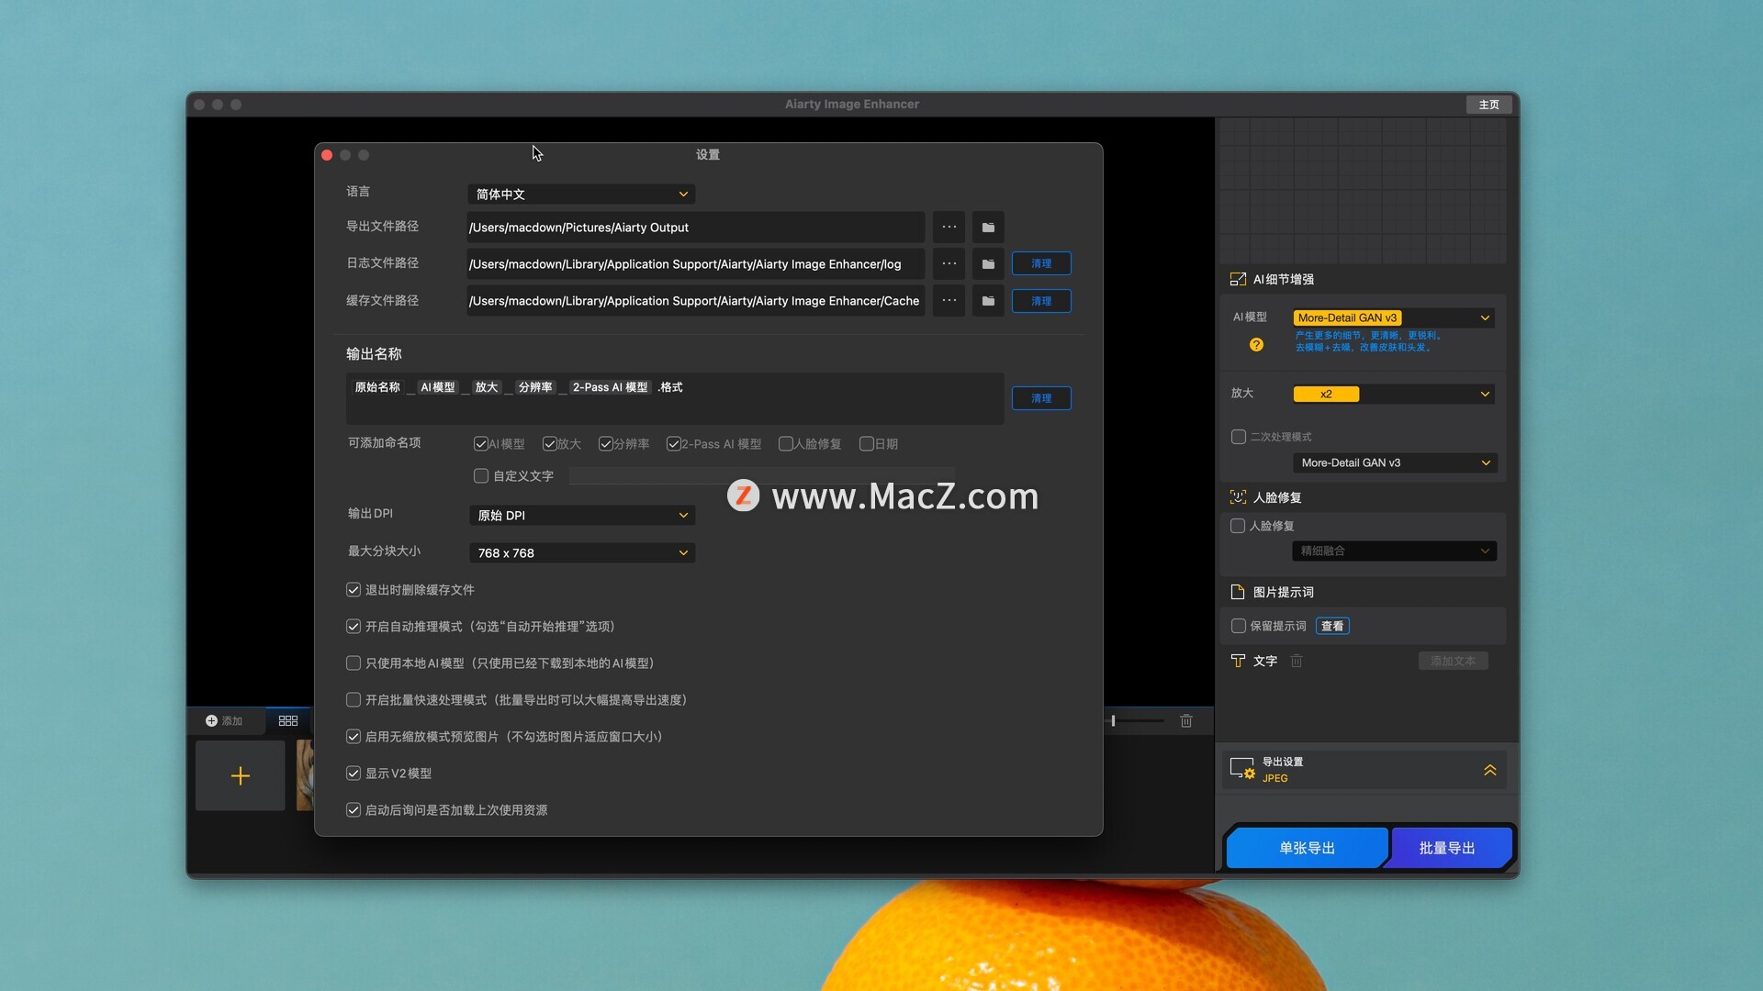Open the 放大 x2 scale dropdown
Screen dimensions: 1763x991
coord(1393,395)
